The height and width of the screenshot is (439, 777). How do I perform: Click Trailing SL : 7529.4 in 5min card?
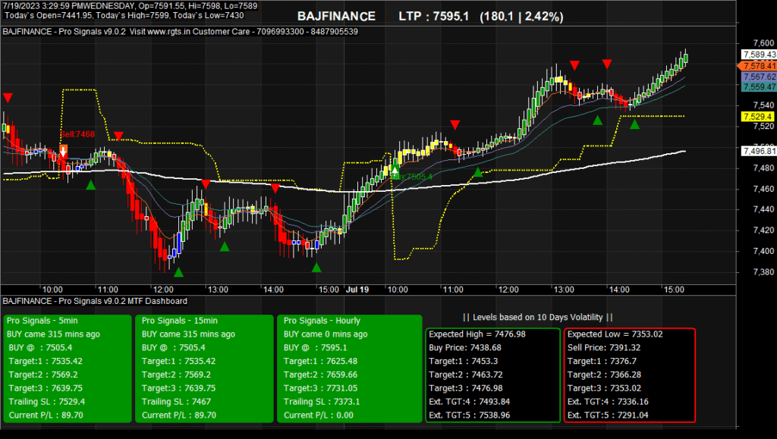coord(46,402)
